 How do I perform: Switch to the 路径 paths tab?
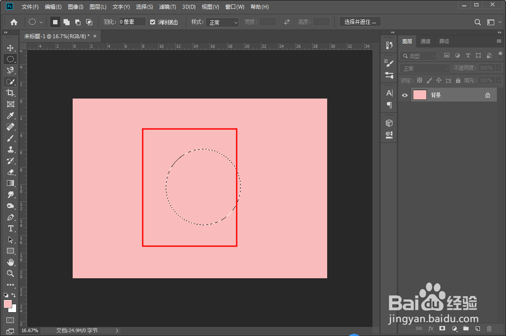[444, 41]
